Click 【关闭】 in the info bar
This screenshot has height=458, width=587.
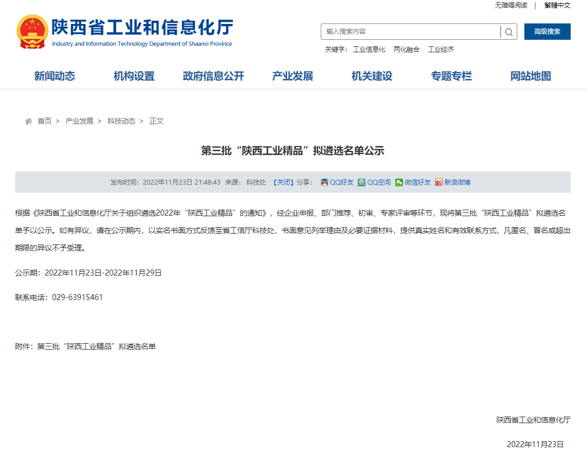(x=283, y=182)
